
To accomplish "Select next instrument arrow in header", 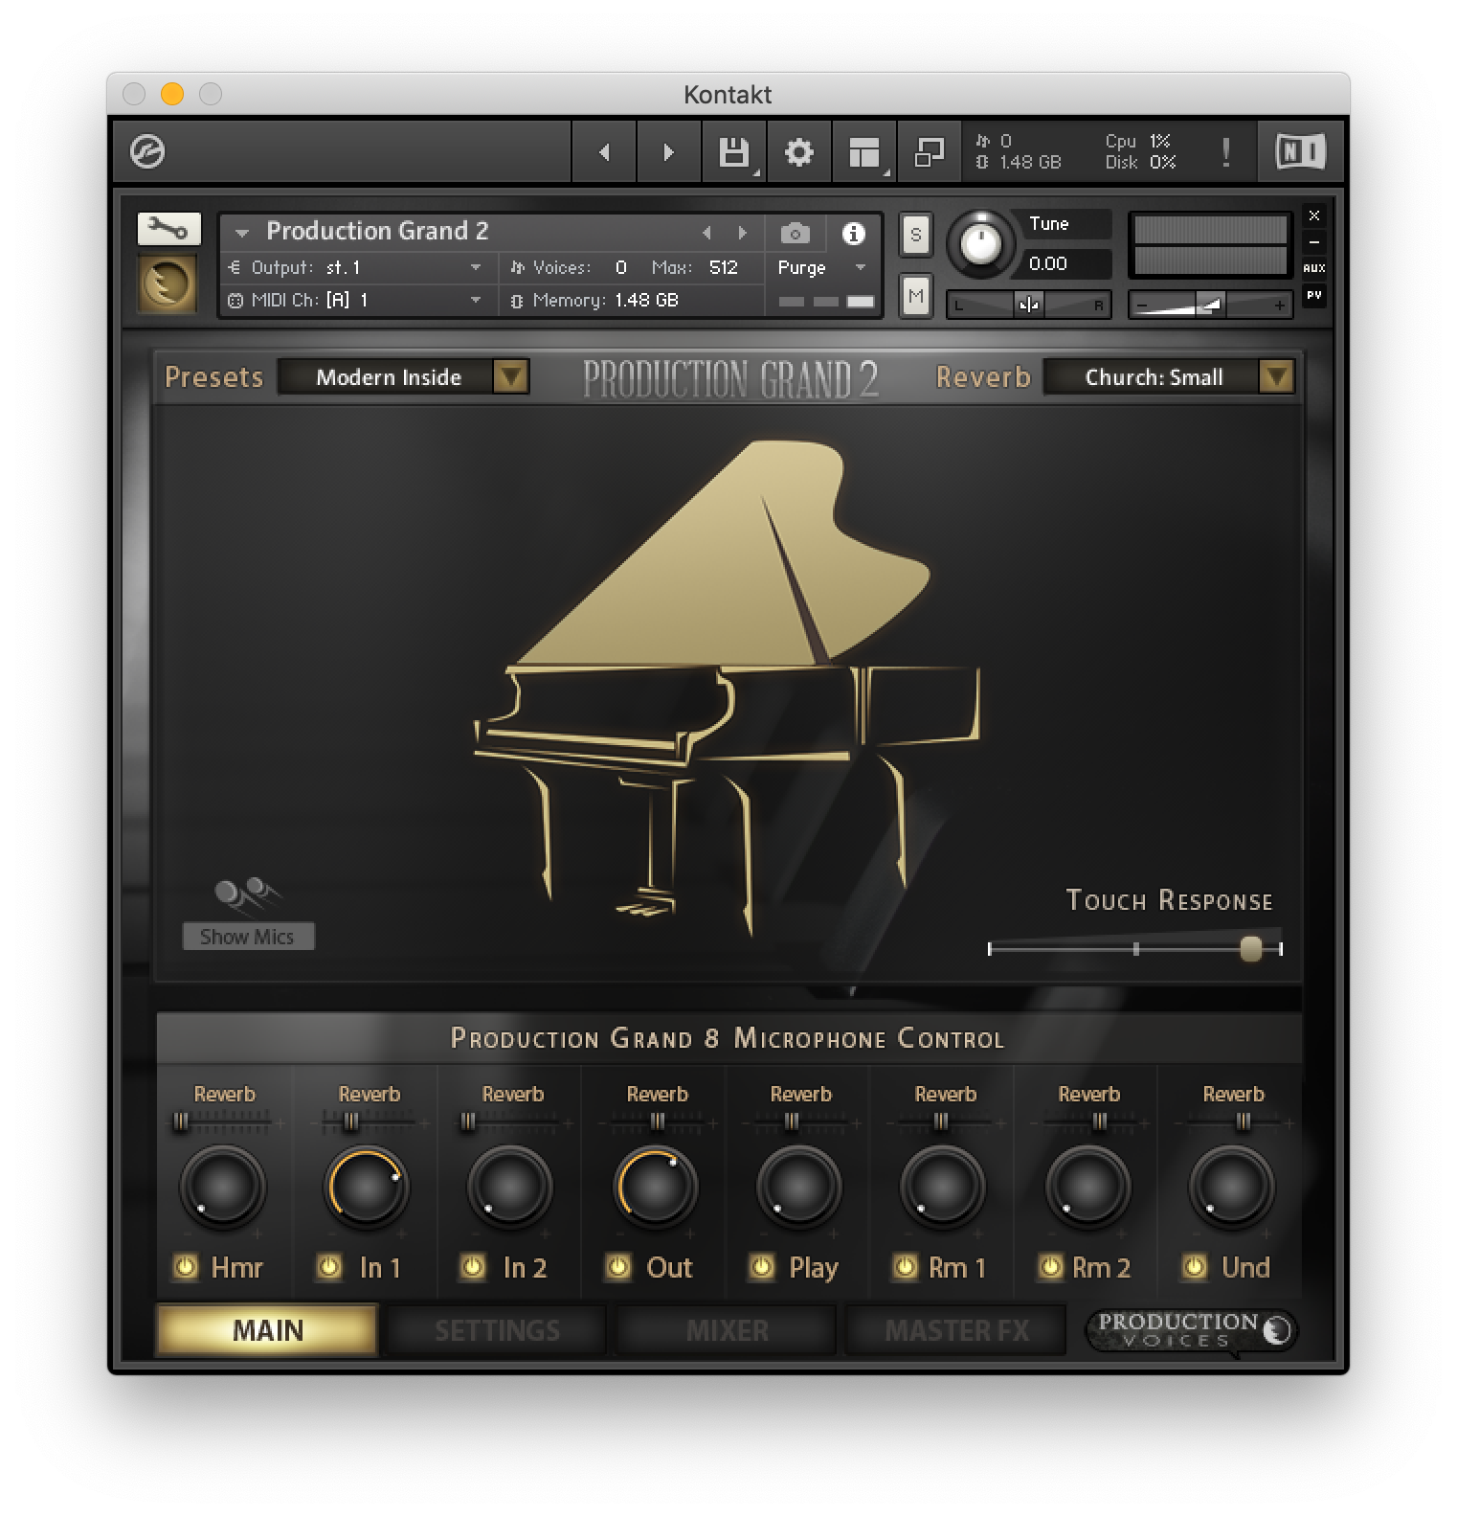I will tap(742, 233).
